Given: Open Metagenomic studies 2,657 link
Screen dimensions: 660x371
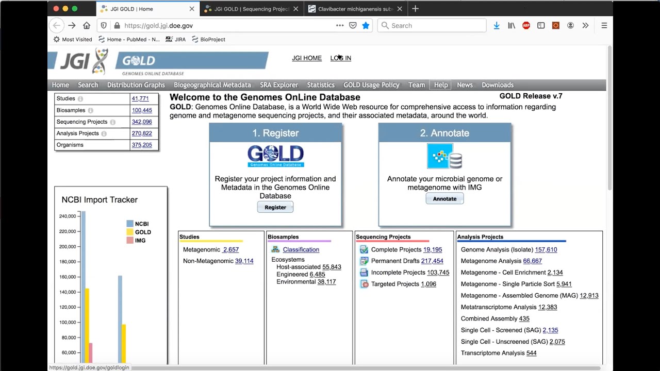Looking at the screenshot, I should pos(230,249).
